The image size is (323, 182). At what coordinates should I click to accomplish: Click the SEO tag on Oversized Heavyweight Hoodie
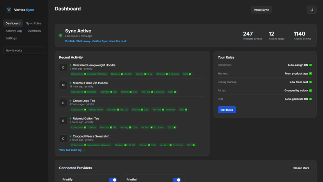pos(187,74)
